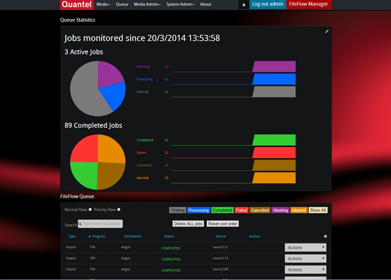Toggle the Failed status filter
Screen dimensions: 391x280
point(241,210)
